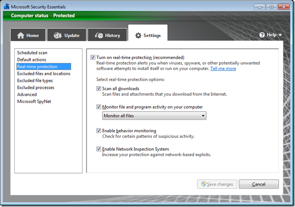This screenshot has width=295, height=207.
Task: Click the Microsoft Security Essentials title bar icon
Action: click(x=6, y=6)
